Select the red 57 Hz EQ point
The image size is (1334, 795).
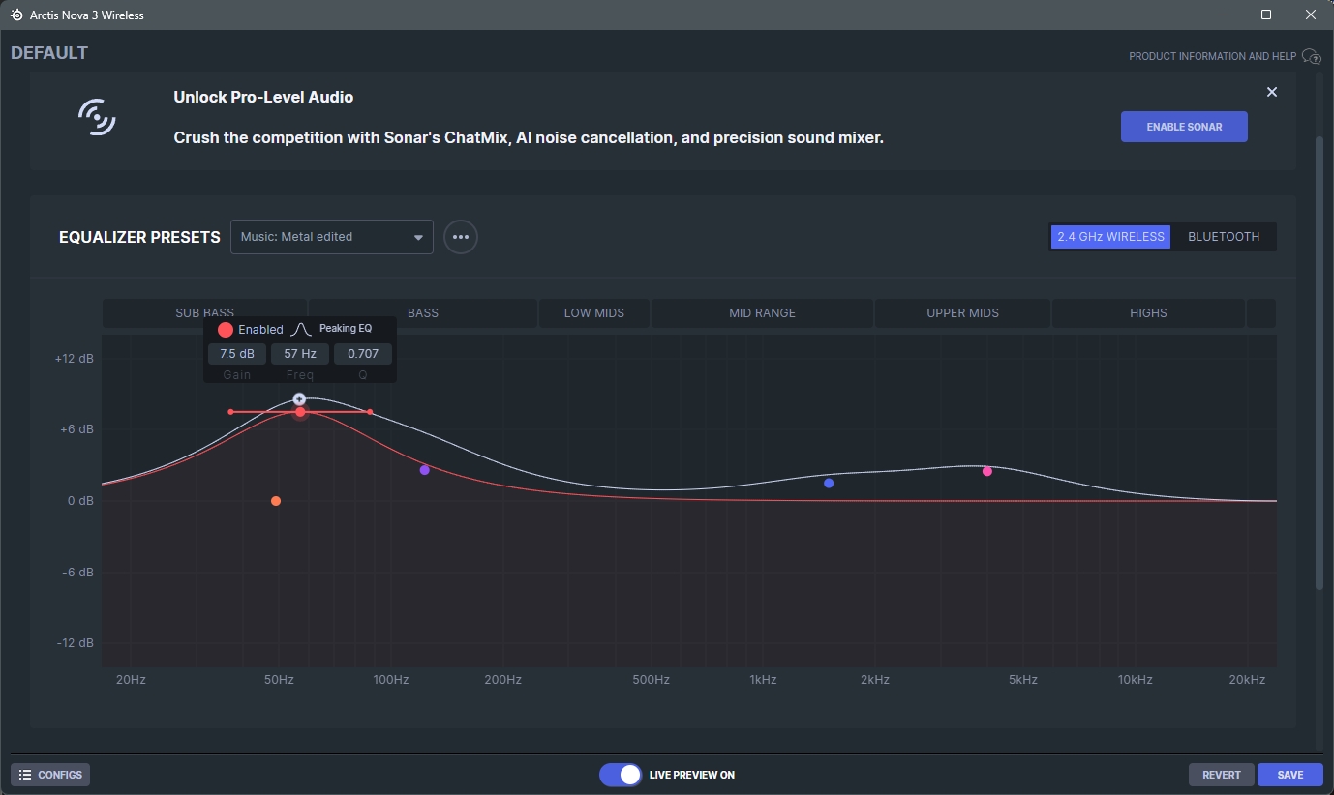coord(300,412)
